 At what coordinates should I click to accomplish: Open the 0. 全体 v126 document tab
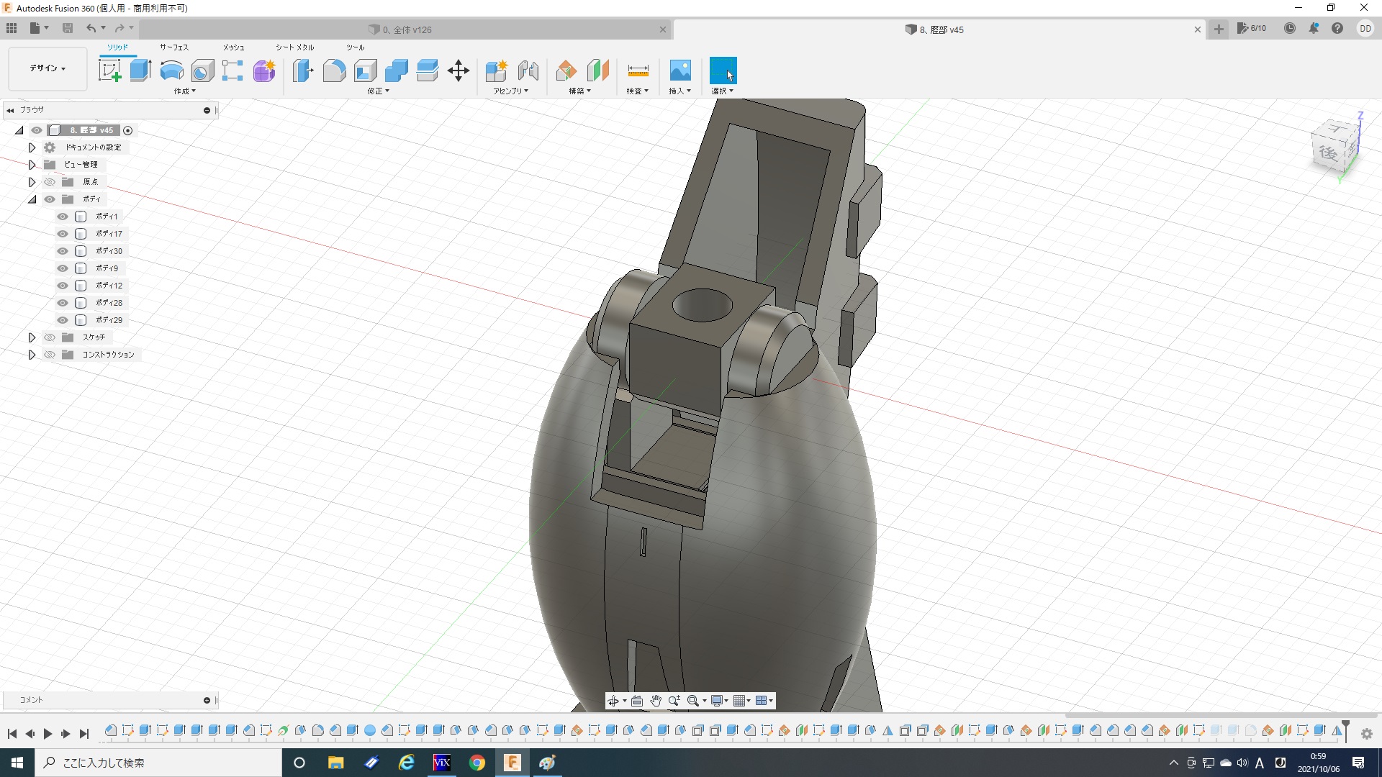pyautogui.click(x=407, y=29)
